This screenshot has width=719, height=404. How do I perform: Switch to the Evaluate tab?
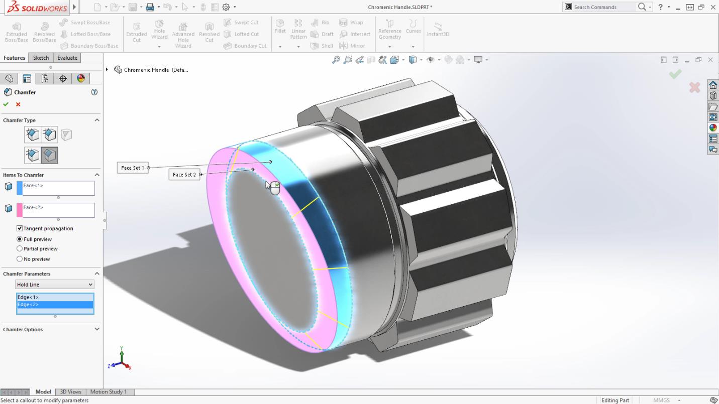[67, 58]
